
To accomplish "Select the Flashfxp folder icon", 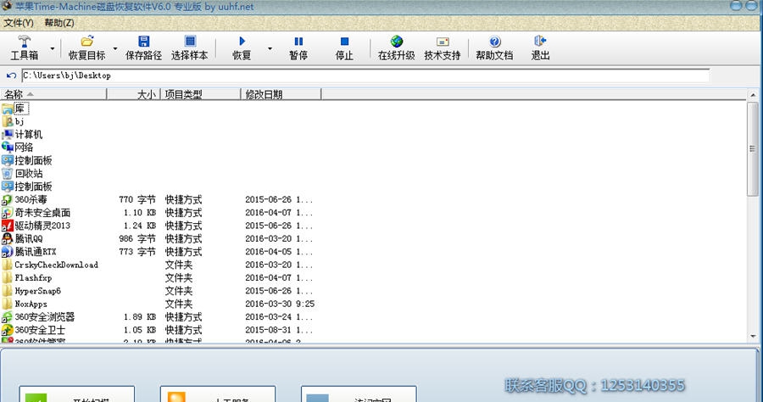I will click(x=7, y=278).
